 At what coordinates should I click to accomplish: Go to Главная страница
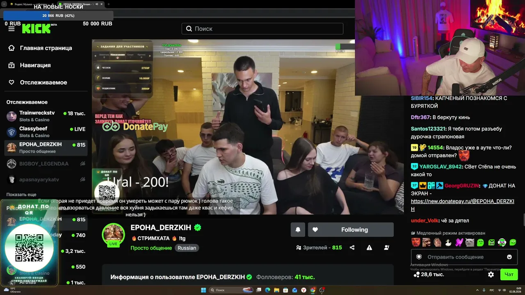coord(46,48)
